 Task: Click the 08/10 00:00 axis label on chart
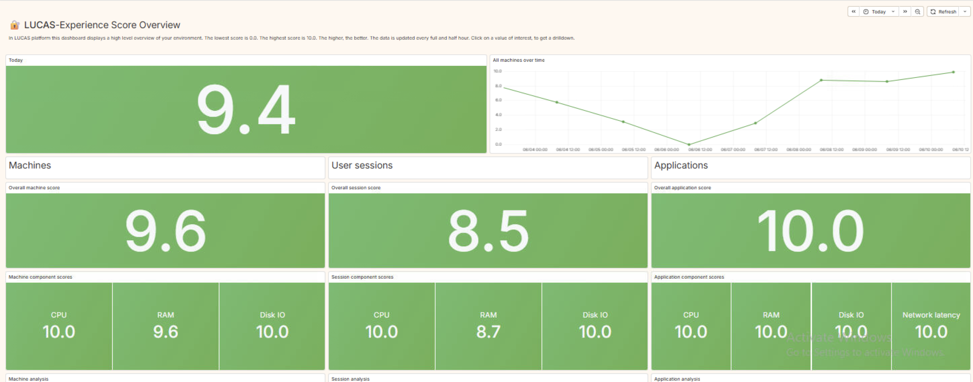tap(931, 150)
